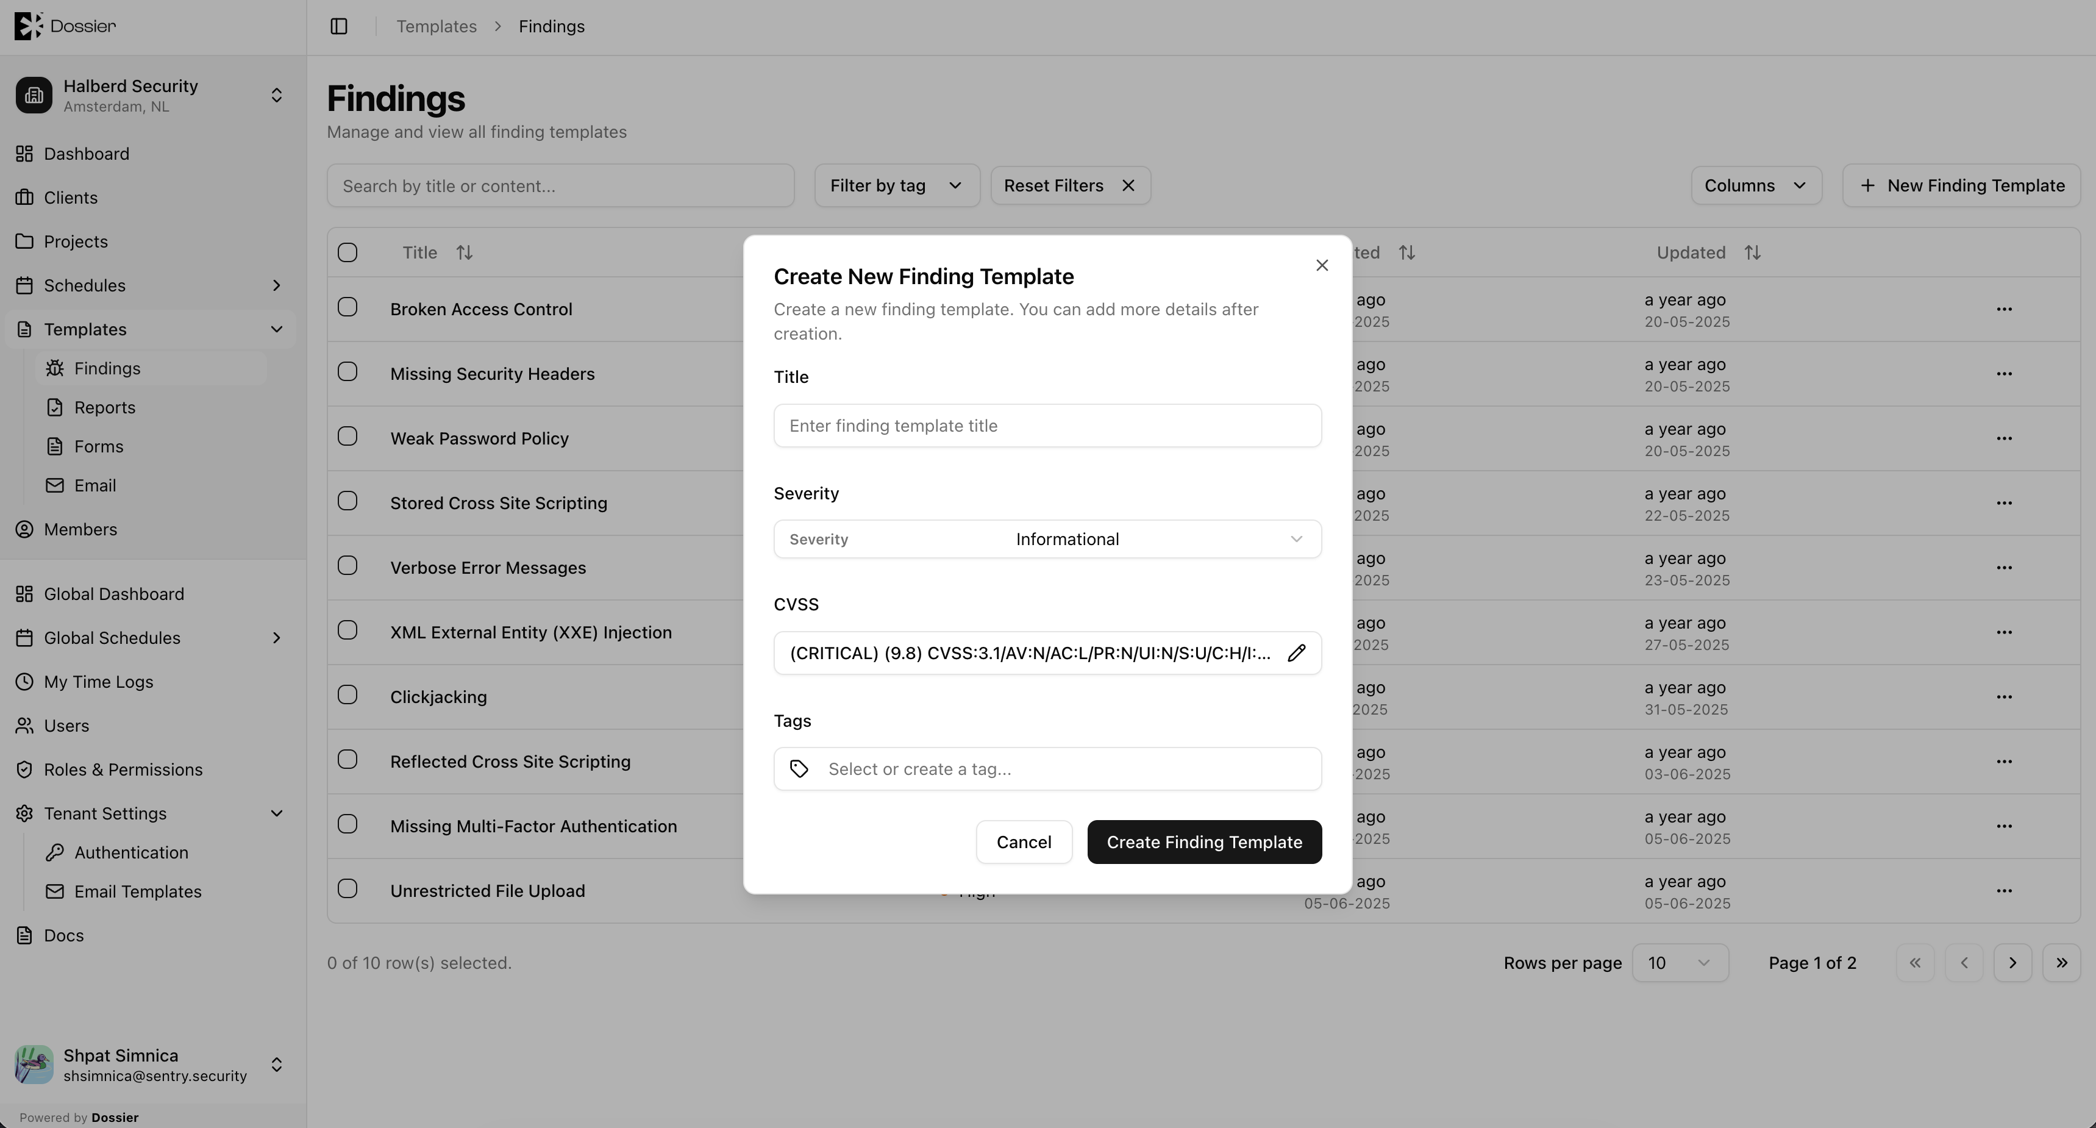This screenshot has height=1128, width=2096.
Task: Jump to last page double arrow
Action: coord(2061,963)
